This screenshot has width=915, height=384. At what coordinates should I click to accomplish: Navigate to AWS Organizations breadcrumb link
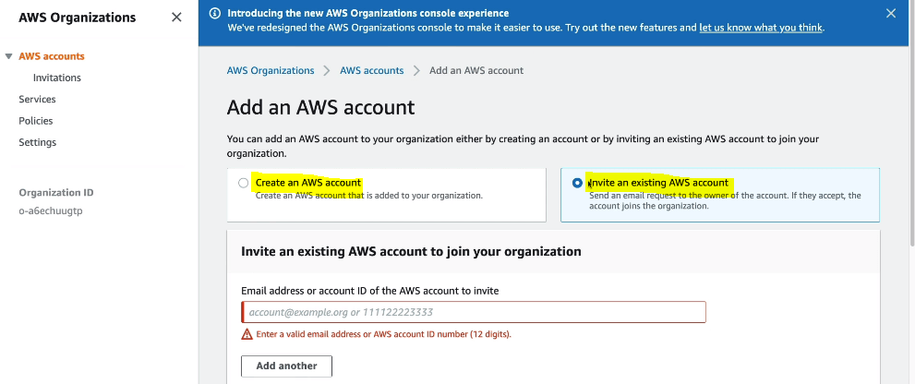point(271,71)
